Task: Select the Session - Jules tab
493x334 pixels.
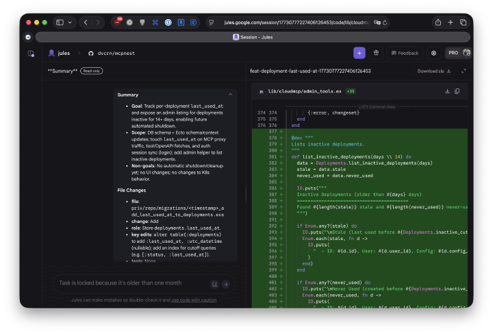Action: pos(253,37)
